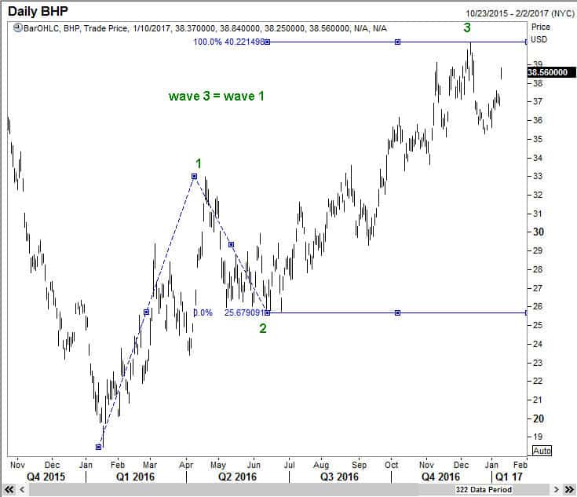
Task: Select the wave 1 peak anchor handle
Action: (x=195, y=177)
